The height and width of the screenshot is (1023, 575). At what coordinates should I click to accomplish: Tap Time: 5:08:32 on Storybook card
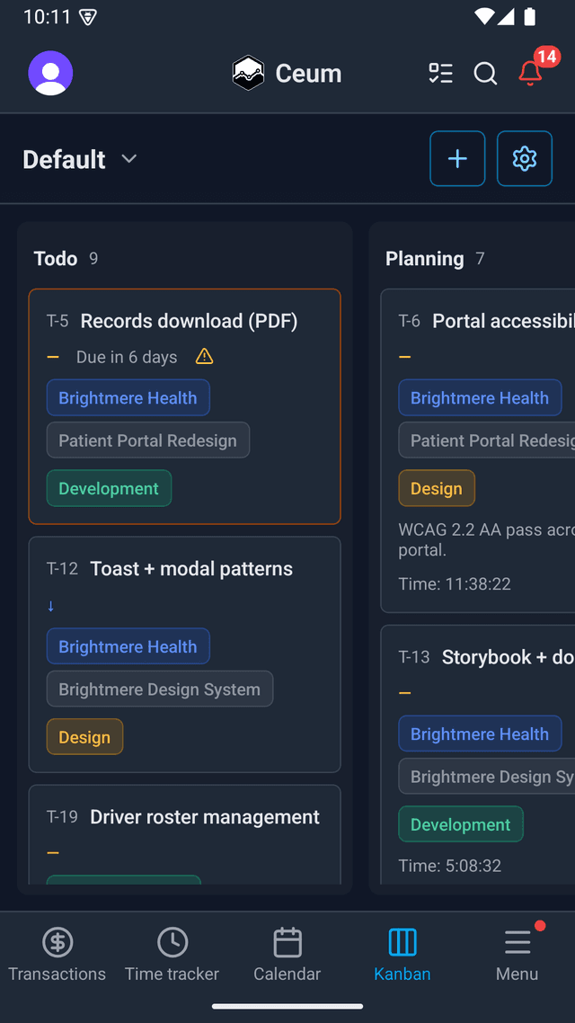click(x=450, y=866)
